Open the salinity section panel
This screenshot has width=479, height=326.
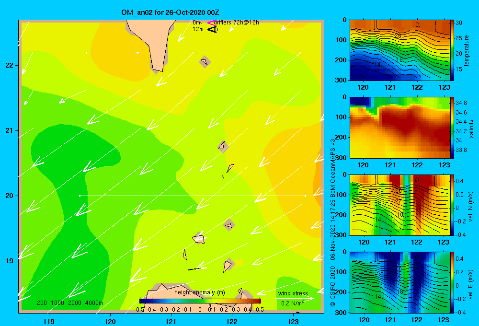(399, 128)
